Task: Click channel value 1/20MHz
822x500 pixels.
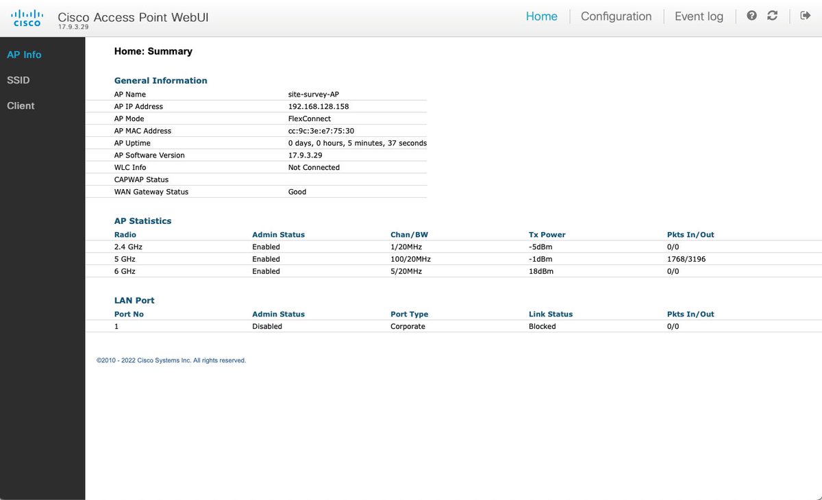Action: coord(406,247)
